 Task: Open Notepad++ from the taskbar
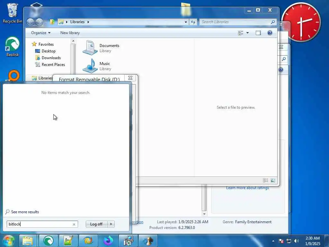68,241
